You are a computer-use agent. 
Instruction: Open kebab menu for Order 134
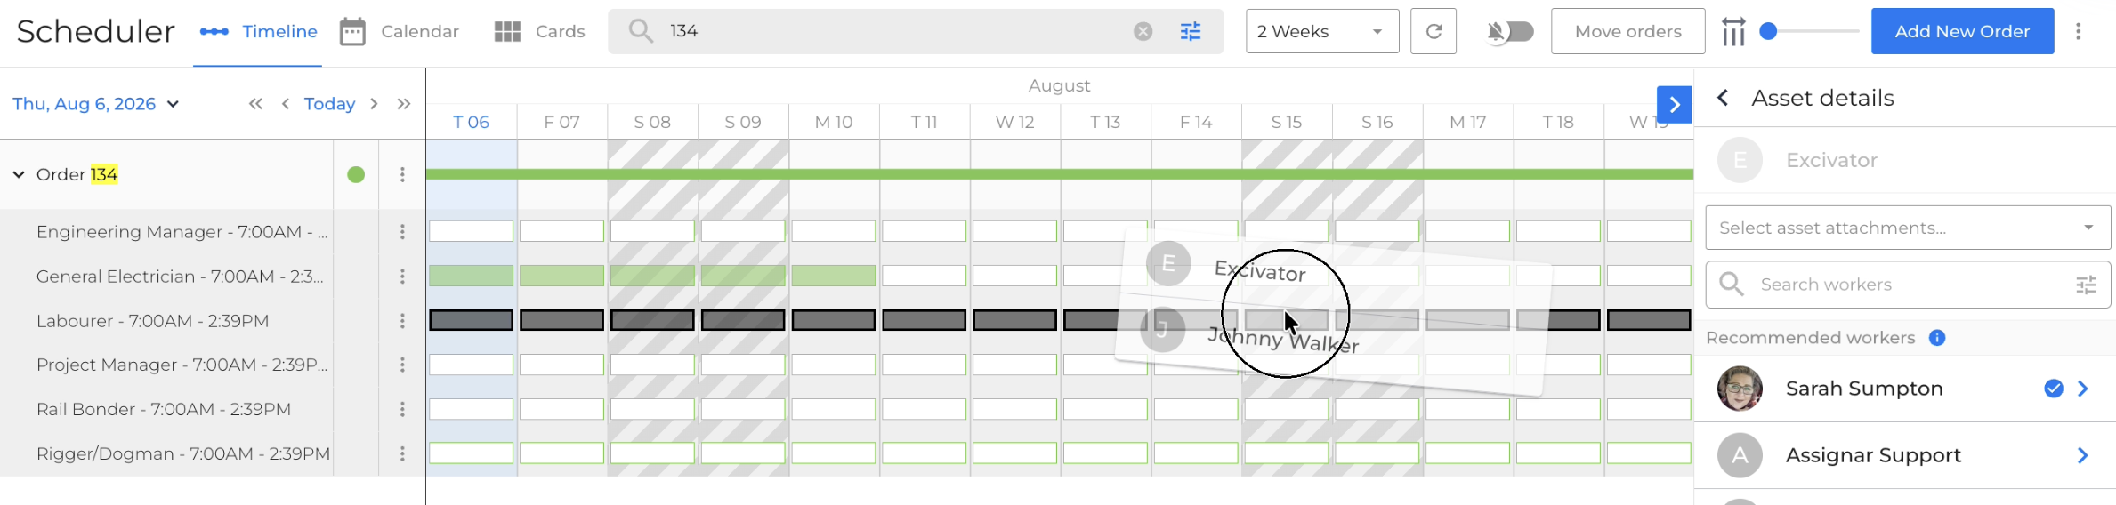click(x=402, y=174)
